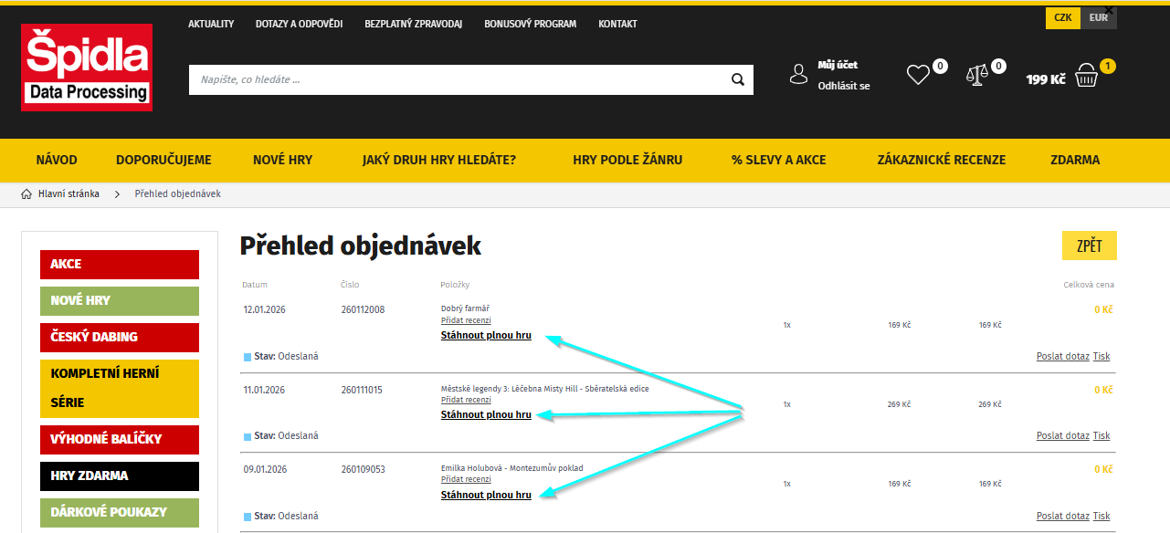This screenshot has height=533, width=1170.
Task: Click the search magnifier icon
Action: [738, 79]
